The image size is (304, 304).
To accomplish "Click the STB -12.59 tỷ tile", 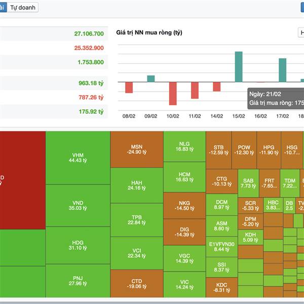I will point(218,150).
